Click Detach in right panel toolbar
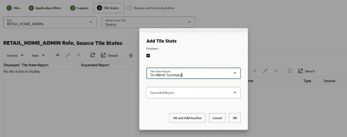The width and height of the screenshot is (347, 137). (307, 71)
